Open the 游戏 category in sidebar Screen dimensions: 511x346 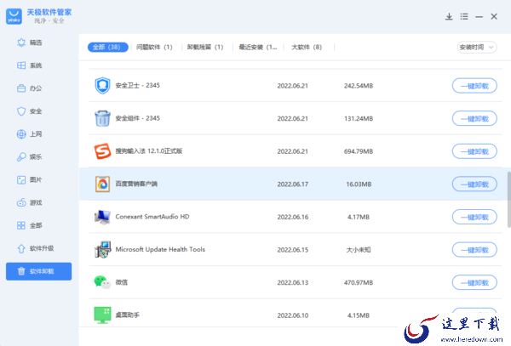[x=30, y=202]
